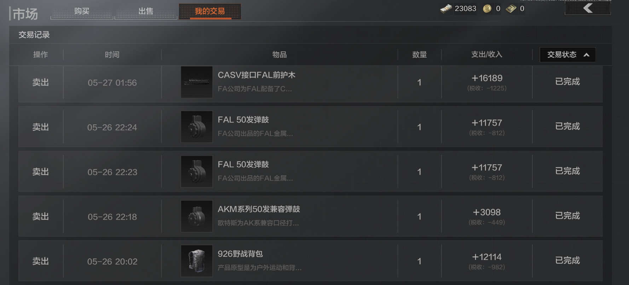Click the 交易记录 section title

[x=34, y=35]
